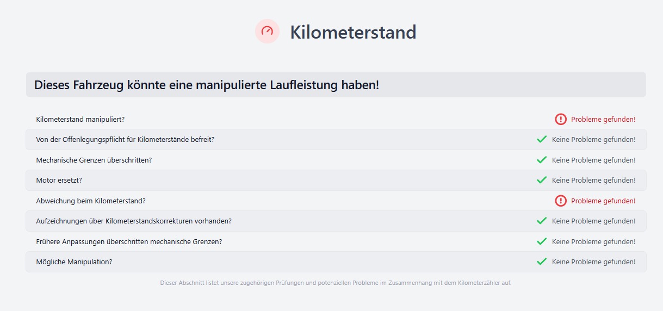Screen dimensions: 663x311
Task: Click the Kilometerstand page heading
Action: click(x=353, y=32)
